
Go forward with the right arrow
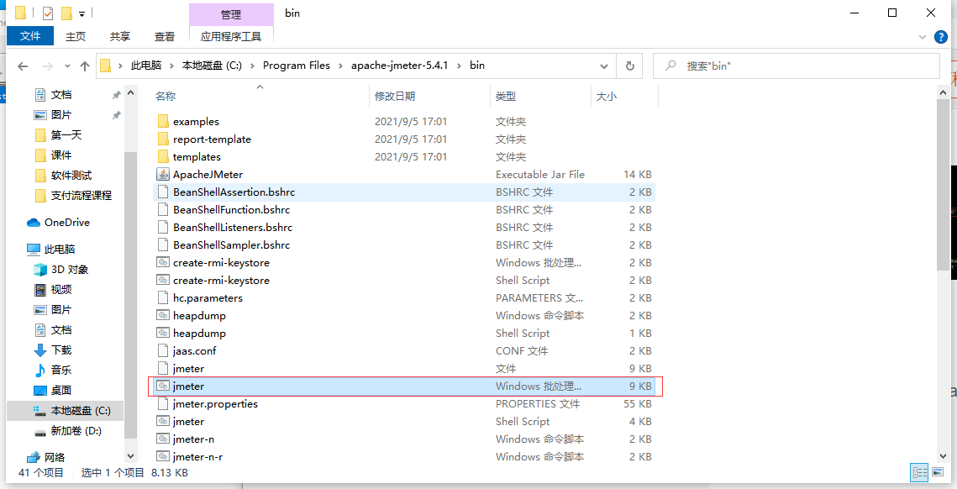[48, 66]
